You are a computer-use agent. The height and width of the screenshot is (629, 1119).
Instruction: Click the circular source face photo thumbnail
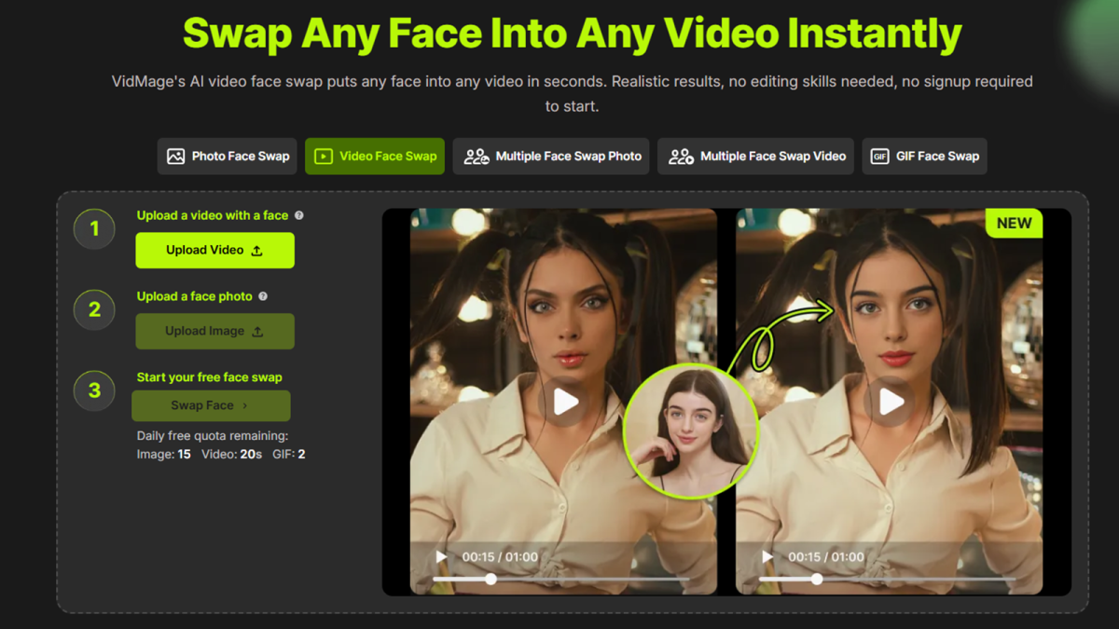coord(691,431)
